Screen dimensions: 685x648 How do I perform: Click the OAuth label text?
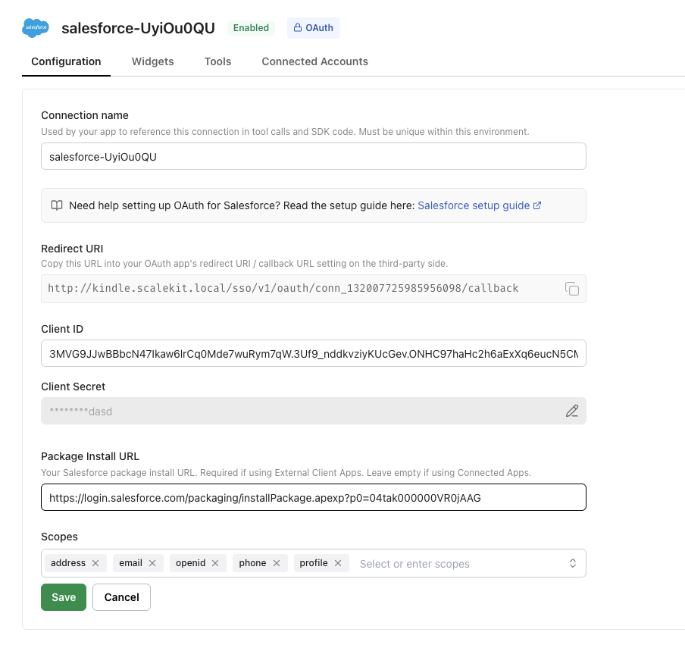pyautogui.click(x=319, y=28)
